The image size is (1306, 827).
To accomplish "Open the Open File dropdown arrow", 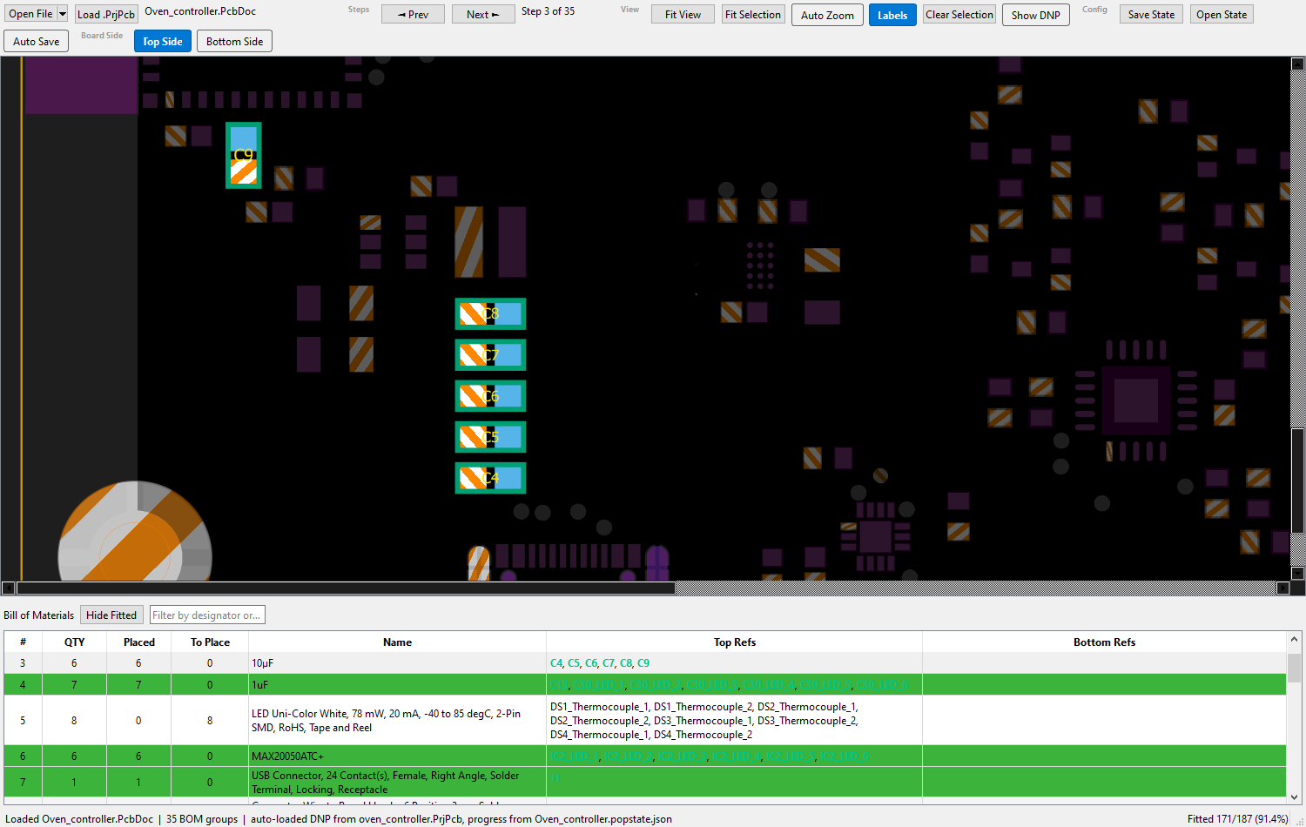I will coord(63,14).
